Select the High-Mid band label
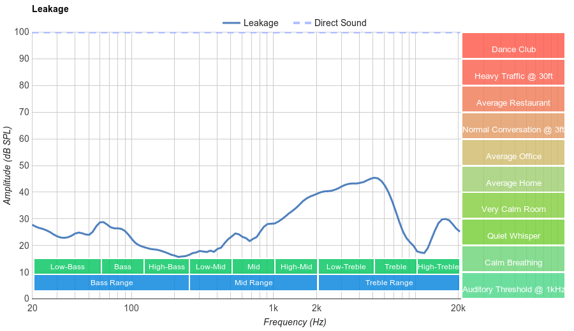Screen dimensions: 574x331 (x=297, y=267)
